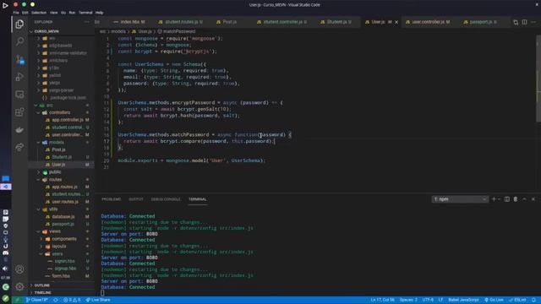The image size is (541, 304).
Task: Expand the yargs-parser folder
Action: [x=62, y=90]
